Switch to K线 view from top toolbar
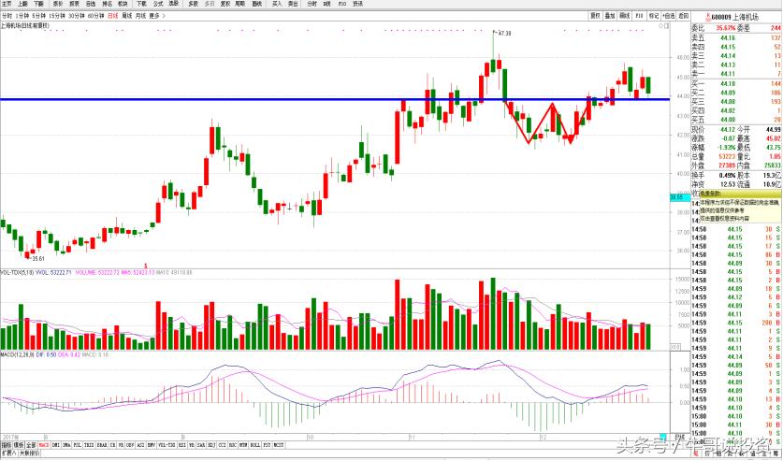 click(x=327, y=4)
